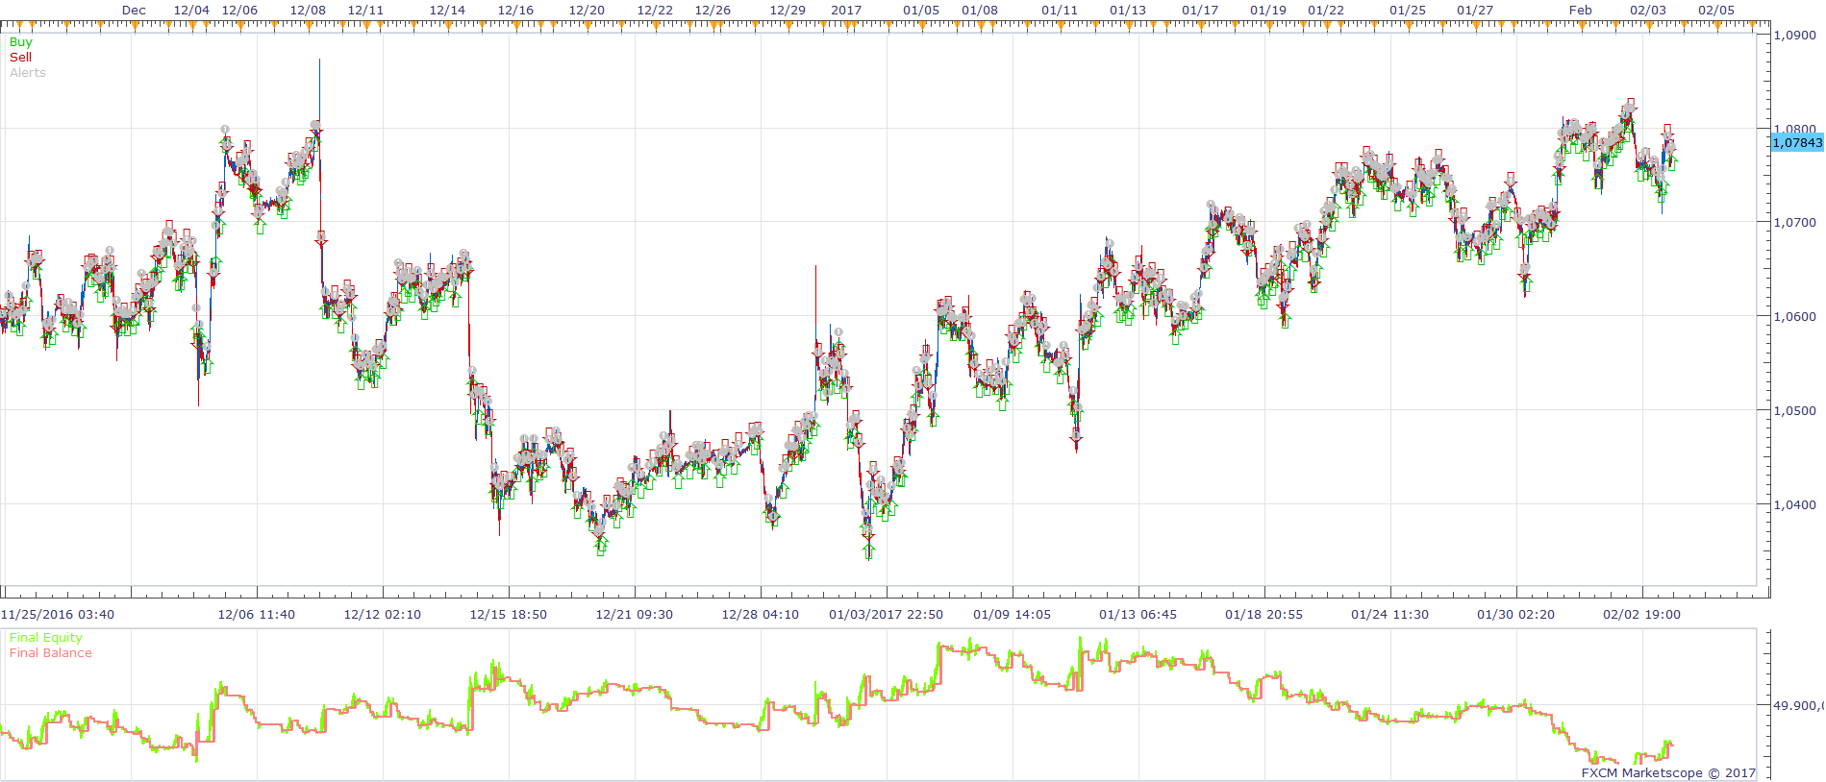Screen dimensions: 1826x782
Task: Click the 01/18 20:55 timestamp
Action: (x=1264, y=615)
